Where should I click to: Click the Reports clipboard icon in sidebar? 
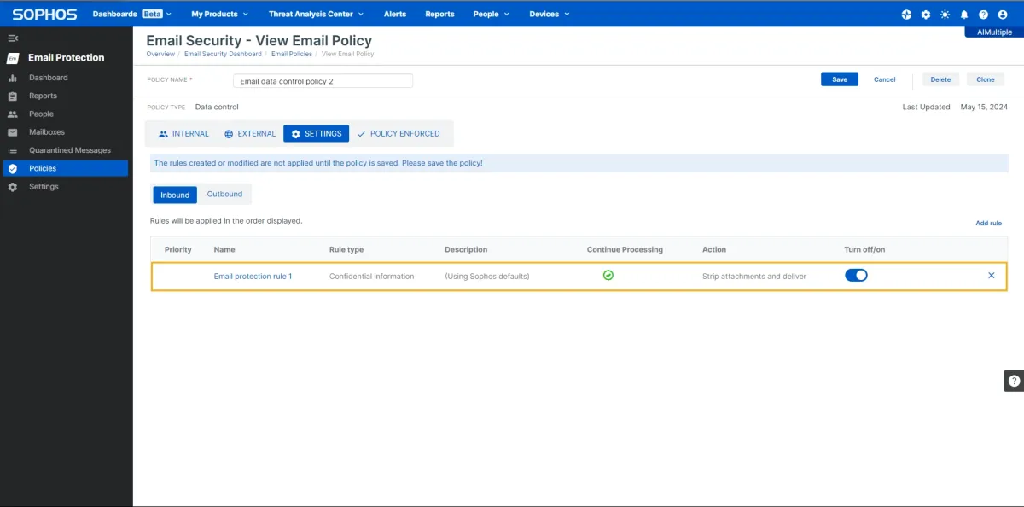pyautogui.click(x=12, y=96)
